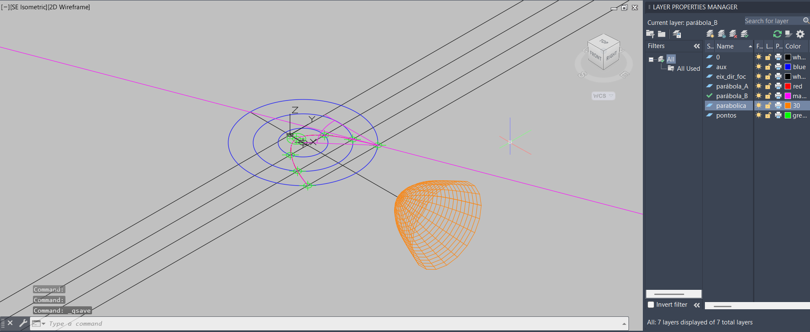Open the Layer States Manager icon

tap(677, 34)
